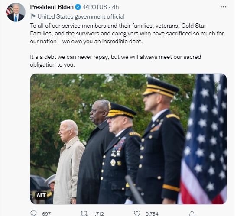Like the tweet with the heart icon

tap(137, 213)
